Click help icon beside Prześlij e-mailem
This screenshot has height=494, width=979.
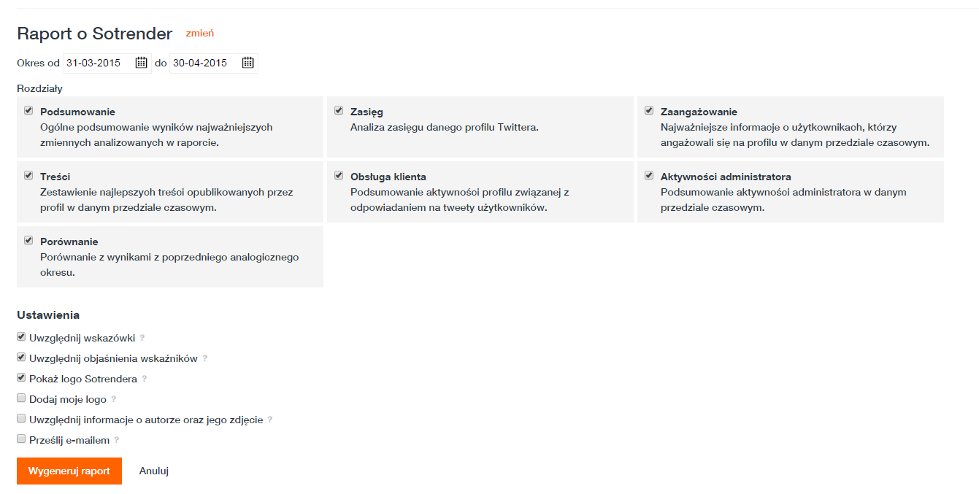click(117, 441)
